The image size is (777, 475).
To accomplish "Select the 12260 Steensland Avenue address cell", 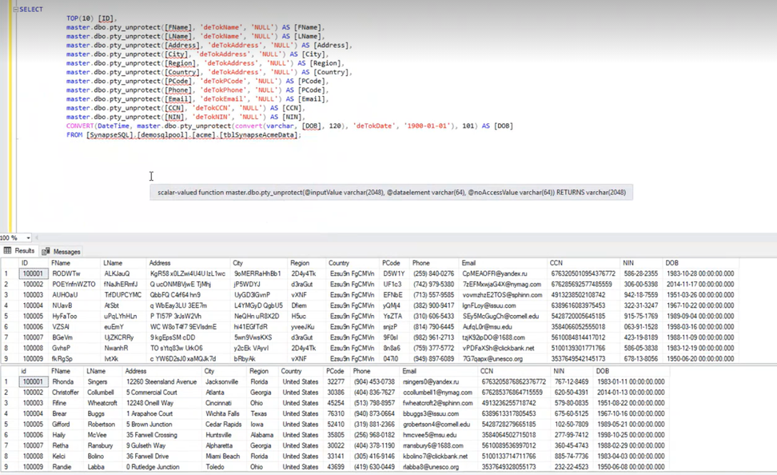I will coord(161,381).
